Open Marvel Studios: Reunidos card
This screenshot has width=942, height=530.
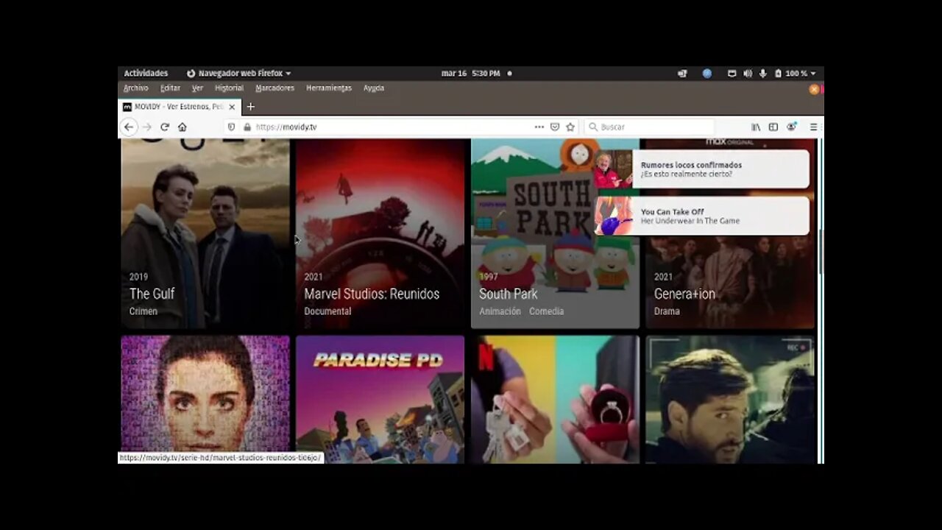(380, 233)
